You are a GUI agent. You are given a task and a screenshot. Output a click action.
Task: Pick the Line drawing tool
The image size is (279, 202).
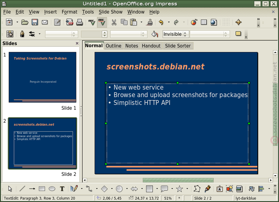22,188
